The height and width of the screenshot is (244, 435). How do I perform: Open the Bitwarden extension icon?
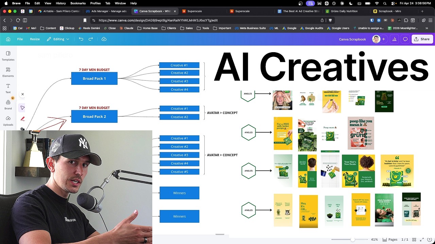click(x=372, y=20)
